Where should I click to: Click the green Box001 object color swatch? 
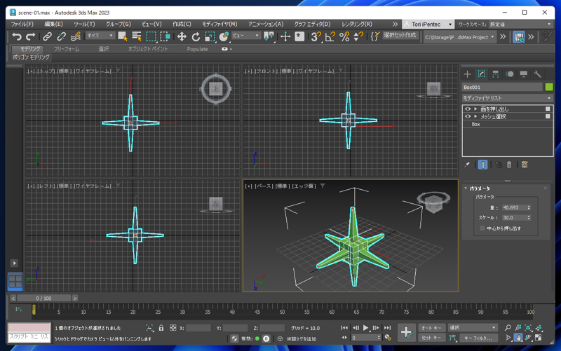pyautogui.click(x=549, y=87)
